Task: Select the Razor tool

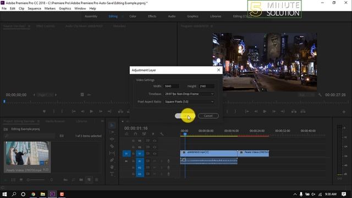Action: (112, 146)
